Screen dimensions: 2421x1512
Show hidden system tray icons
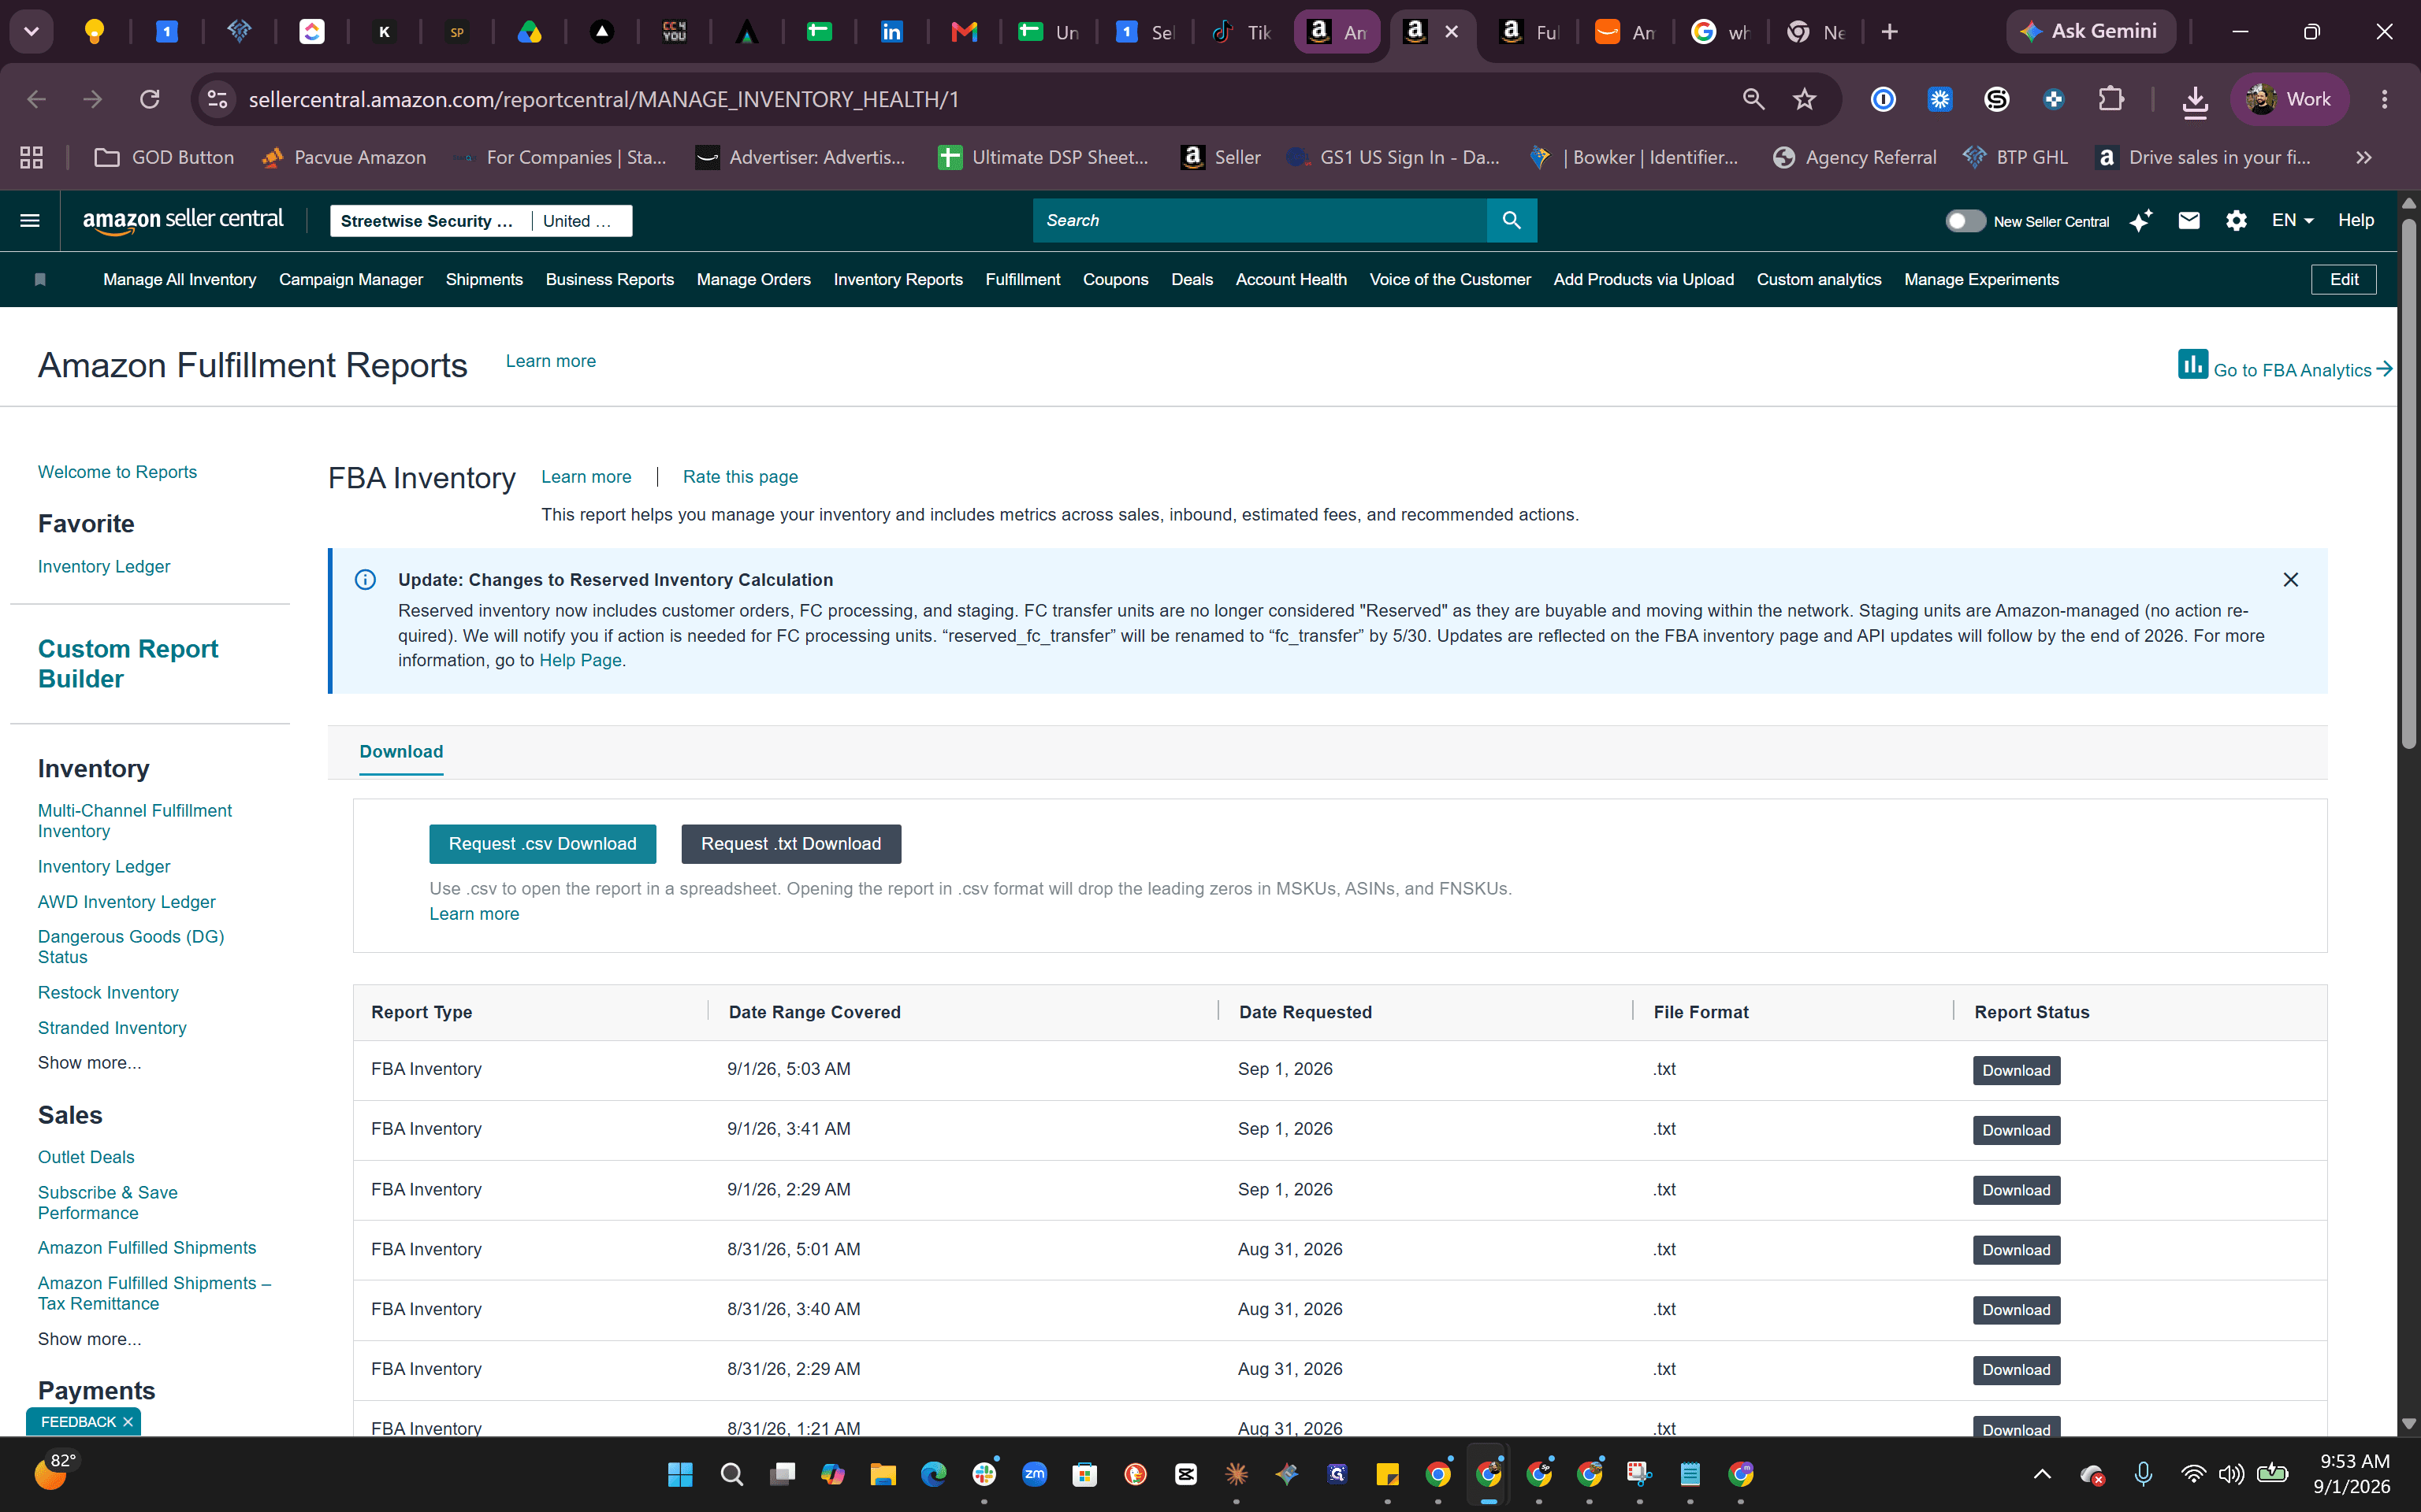2042,1474
